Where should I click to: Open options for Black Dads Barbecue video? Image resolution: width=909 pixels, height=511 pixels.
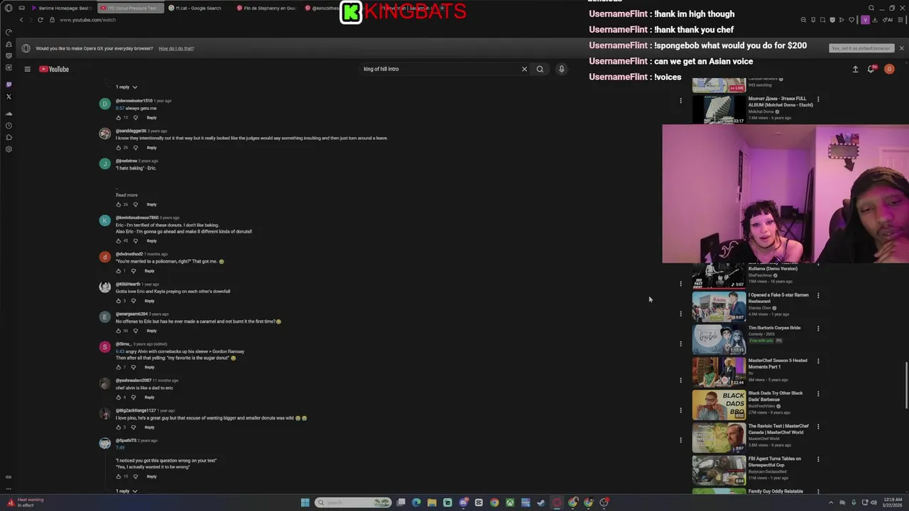(818, 394)
